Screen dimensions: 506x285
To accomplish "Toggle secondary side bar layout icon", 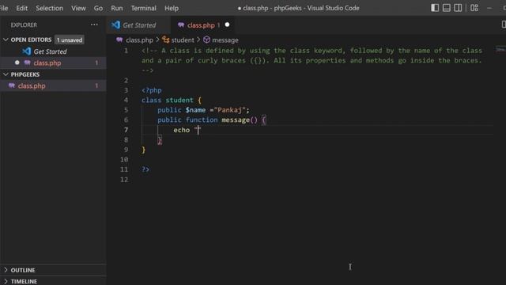I will click(458, 8).
